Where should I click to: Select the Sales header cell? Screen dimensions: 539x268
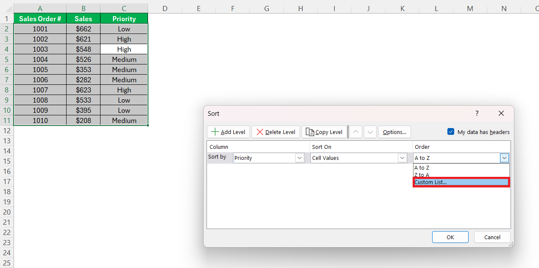(84, 19)
